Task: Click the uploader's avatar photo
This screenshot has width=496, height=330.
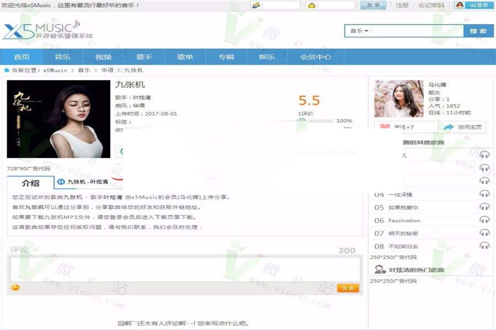Action: pos(399,98)
